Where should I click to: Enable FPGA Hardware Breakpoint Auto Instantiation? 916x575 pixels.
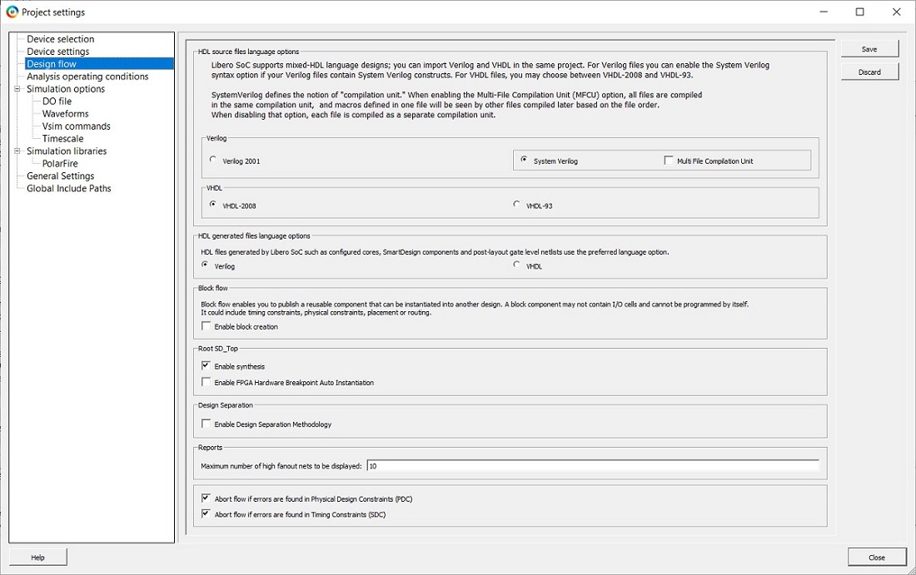[207, 383]
